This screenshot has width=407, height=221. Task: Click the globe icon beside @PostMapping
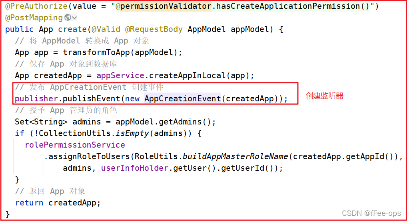(68, 18)
